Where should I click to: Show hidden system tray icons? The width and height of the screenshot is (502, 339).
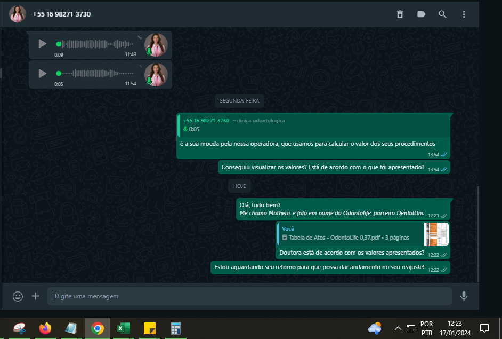pos(398,328)
